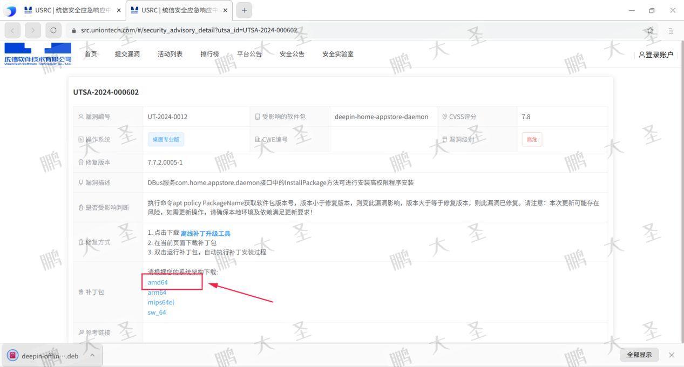Click the browser logo icon at top left
Image resolution: width=684 pixels, height=367 pixels.
click(10, 11)
